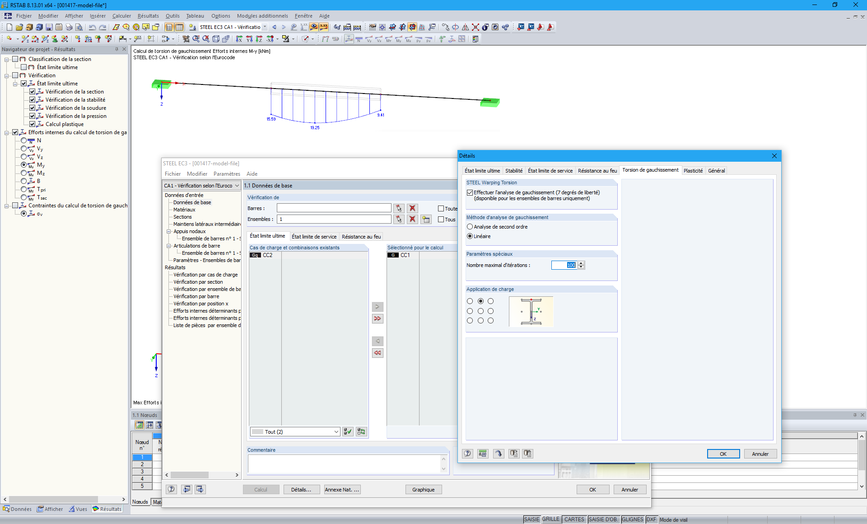Switch to the Plasticité tab
This screenshot has width=867, height=524.
[x=693, y=171]
